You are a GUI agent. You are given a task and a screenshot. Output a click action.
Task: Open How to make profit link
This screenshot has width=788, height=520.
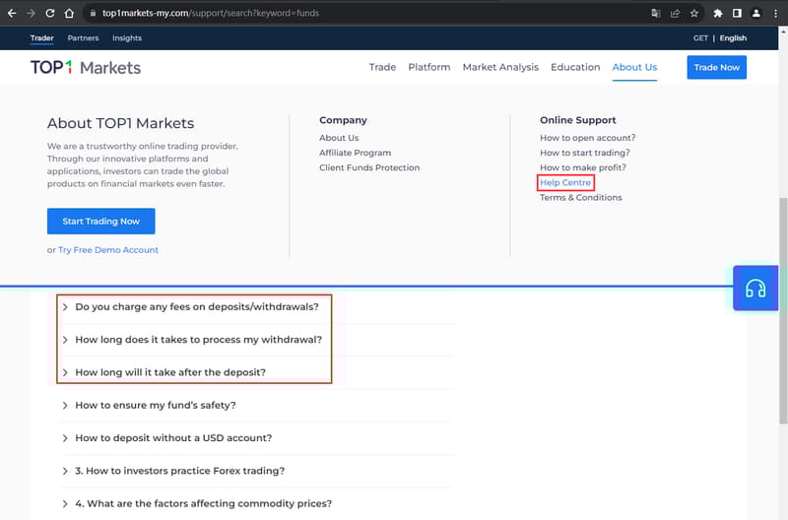[583, 167]
